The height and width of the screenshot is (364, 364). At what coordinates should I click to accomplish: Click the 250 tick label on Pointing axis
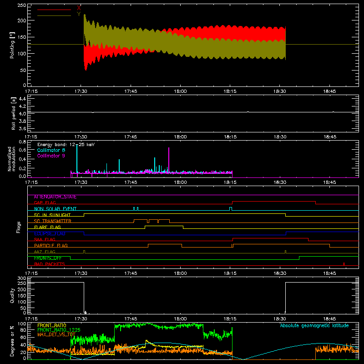[22, 5]
